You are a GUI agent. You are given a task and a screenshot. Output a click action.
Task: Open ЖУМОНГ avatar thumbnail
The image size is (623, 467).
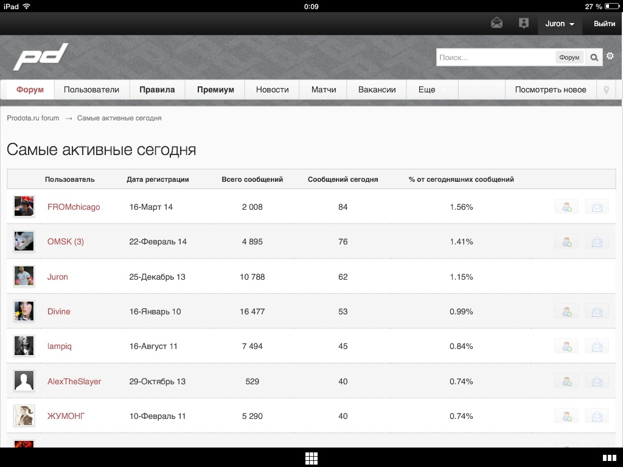24,416
